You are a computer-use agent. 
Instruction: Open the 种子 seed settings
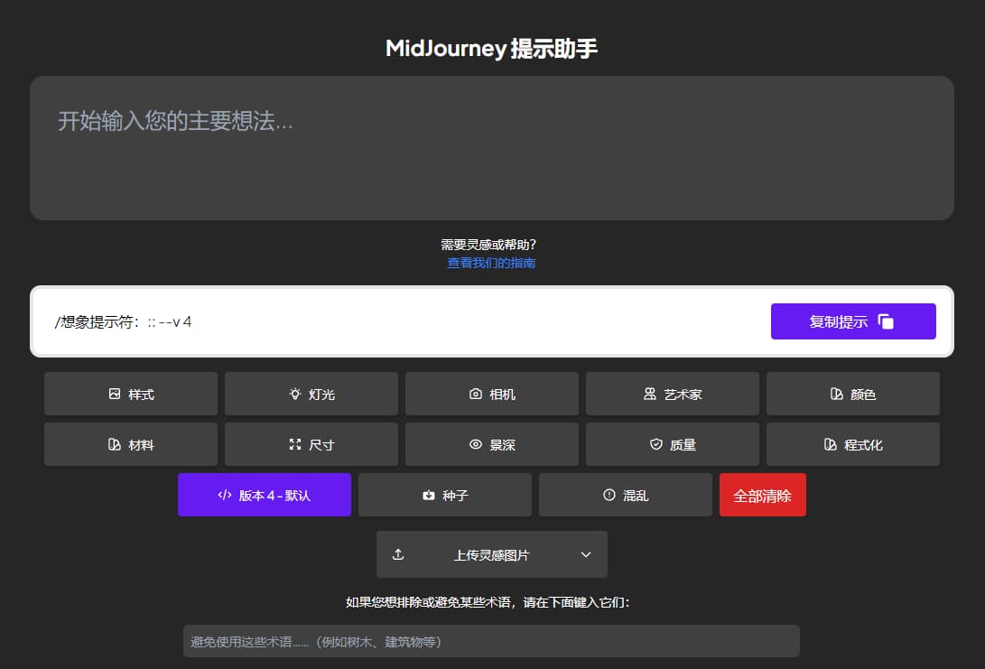tap(445, 495)
